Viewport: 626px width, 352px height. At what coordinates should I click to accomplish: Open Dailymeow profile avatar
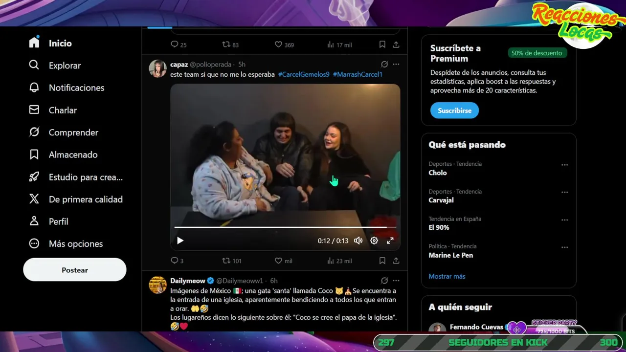[x=158, y=285]
